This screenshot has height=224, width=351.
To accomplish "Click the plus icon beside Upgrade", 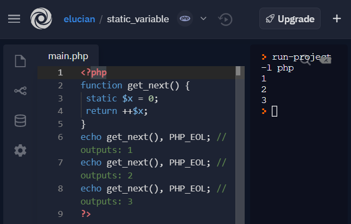I will (337, 18).
